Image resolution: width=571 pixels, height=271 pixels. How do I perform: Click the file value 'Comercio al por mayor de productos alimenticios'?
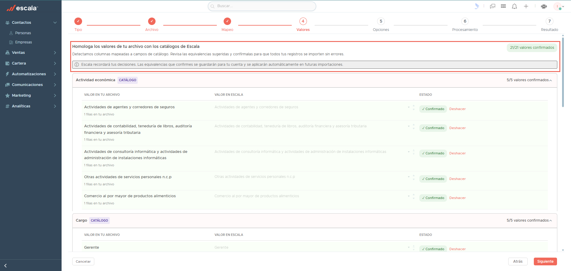point(130,196)
